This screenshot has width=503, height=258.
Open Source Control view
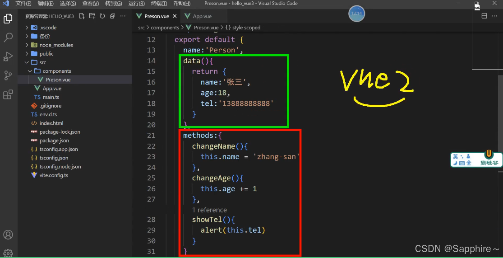coord(8,76)
